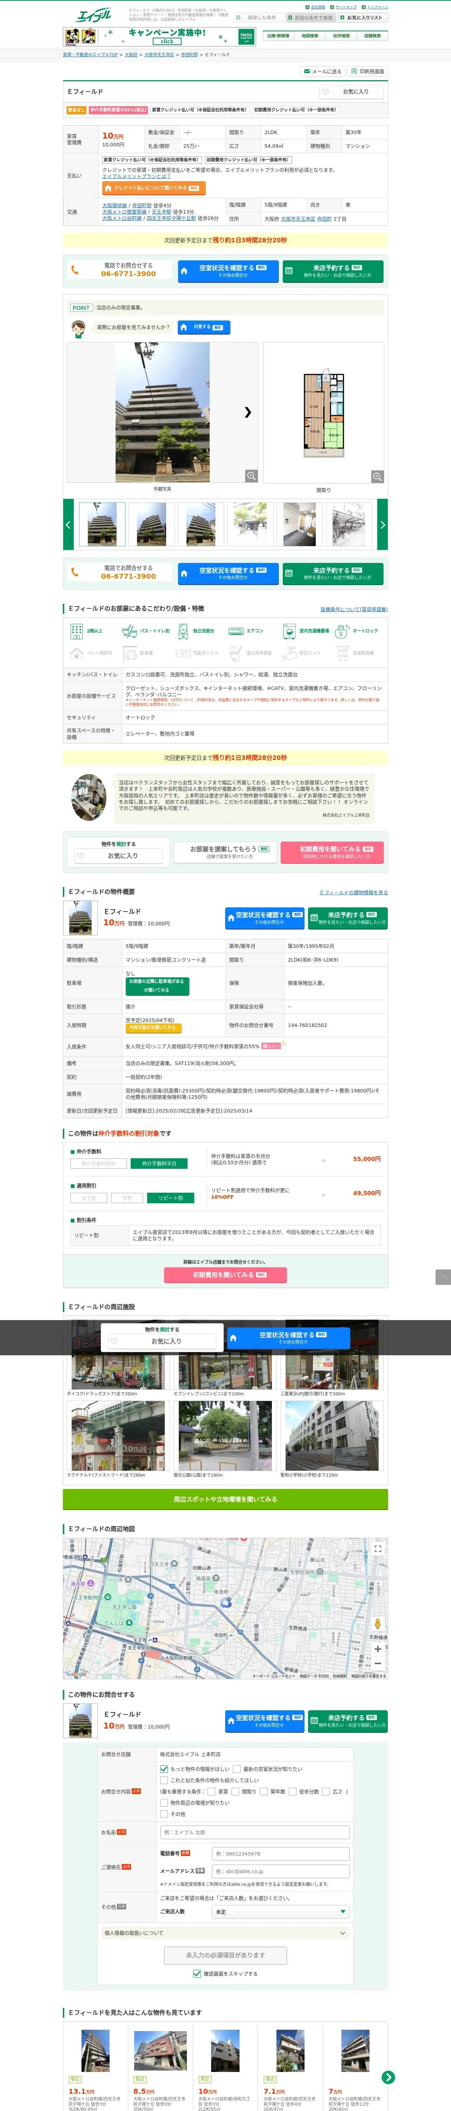The image size is (451, 2111).
Task: Click phone icon beside first 06-6771-3900
Action: (x=74, y=270)
